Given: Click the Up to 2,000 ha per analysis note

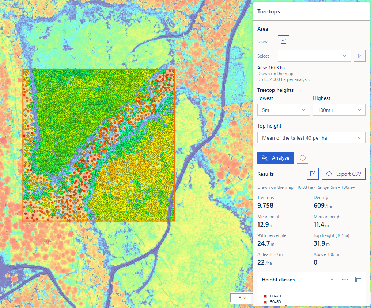Looking at the screenshot, I should pos(284,79).
